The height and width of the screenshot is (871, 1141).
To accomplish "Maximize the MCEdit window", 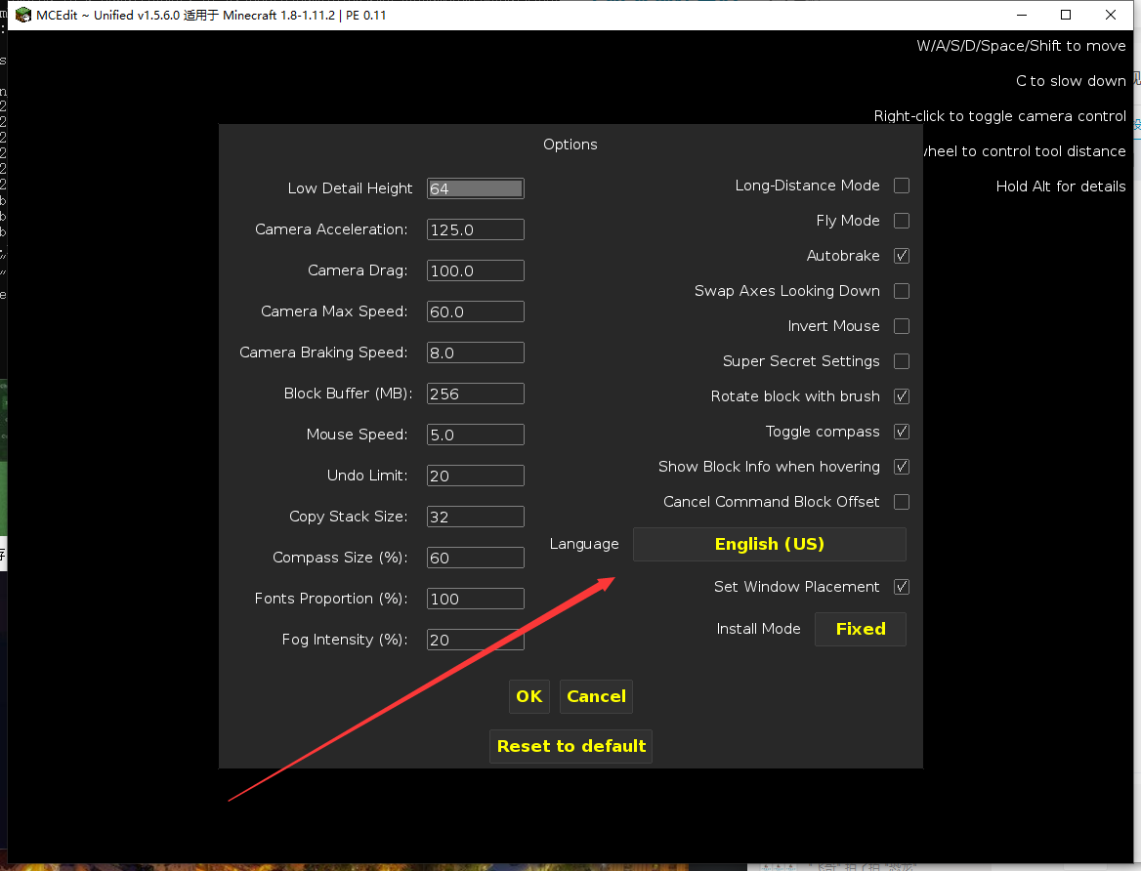I will [x=1066, y=15].
